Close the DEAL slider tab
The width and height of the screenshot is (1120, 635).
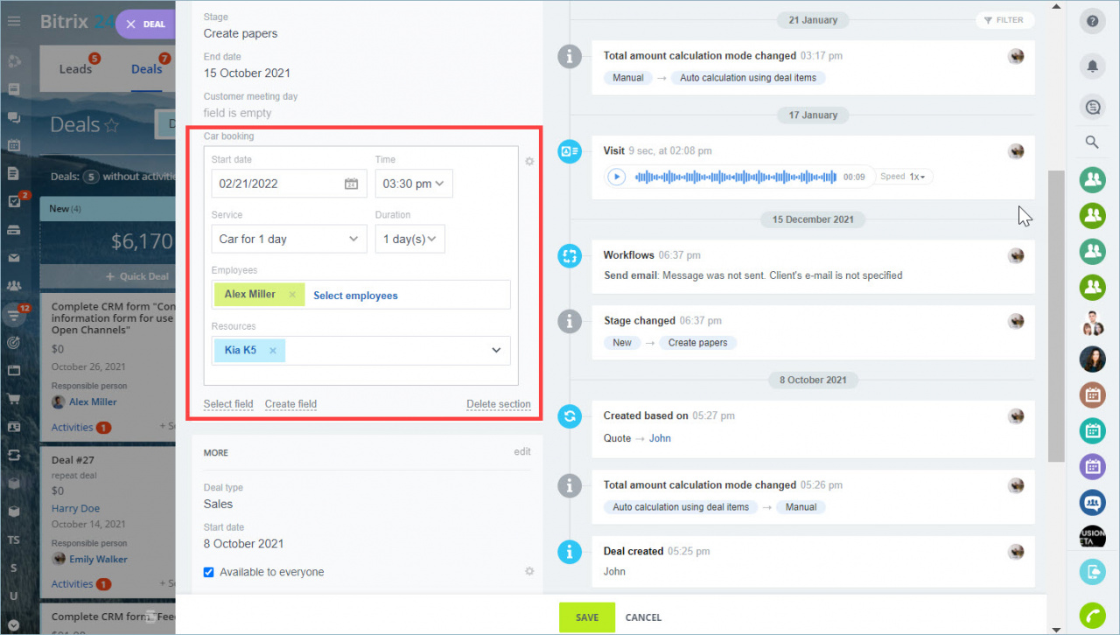click(130, 24)
